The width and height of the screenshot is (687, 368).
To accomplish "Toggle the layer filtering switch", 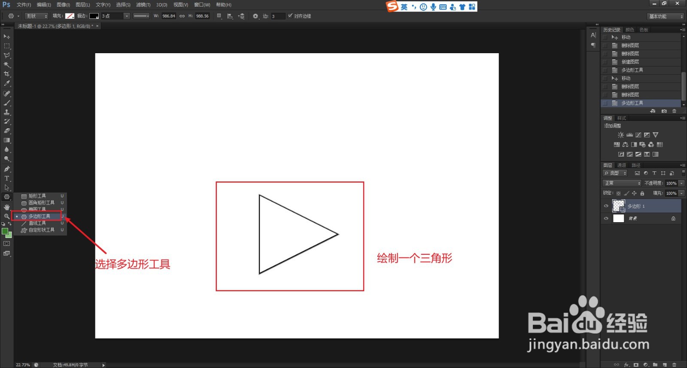I will [x=684, y=173].
